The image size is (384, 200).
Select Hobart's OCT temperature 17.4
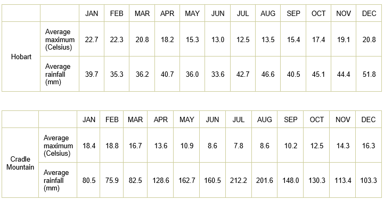(318, 39)
